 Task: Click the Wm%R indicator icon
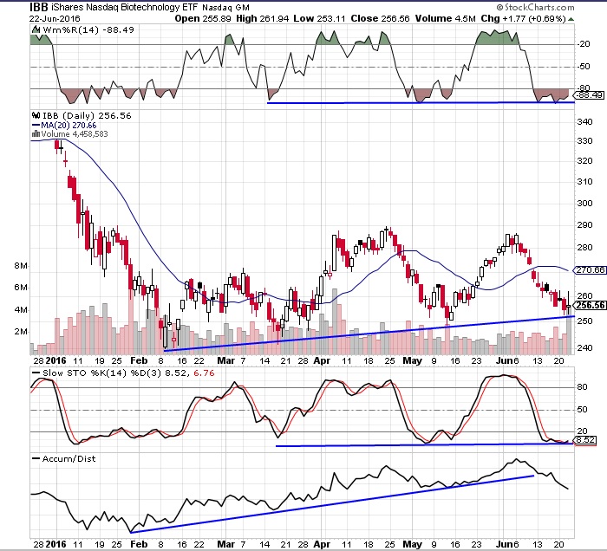click(x=36, y=29)
